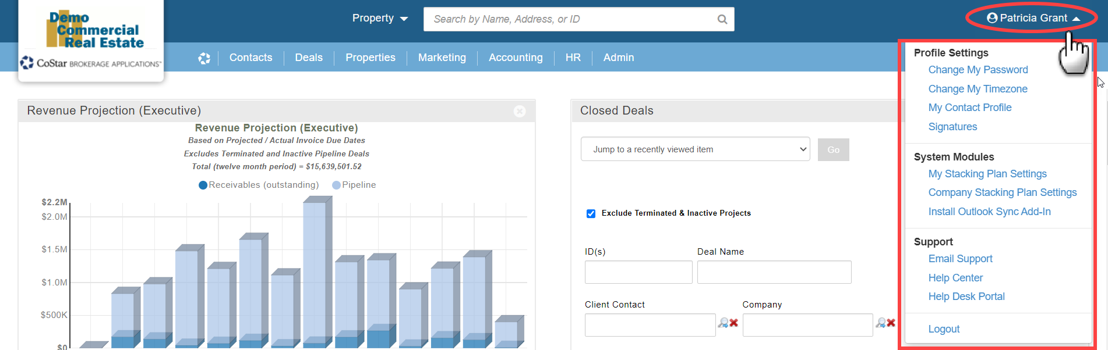Open My Contact Profile

click(970, 108)
